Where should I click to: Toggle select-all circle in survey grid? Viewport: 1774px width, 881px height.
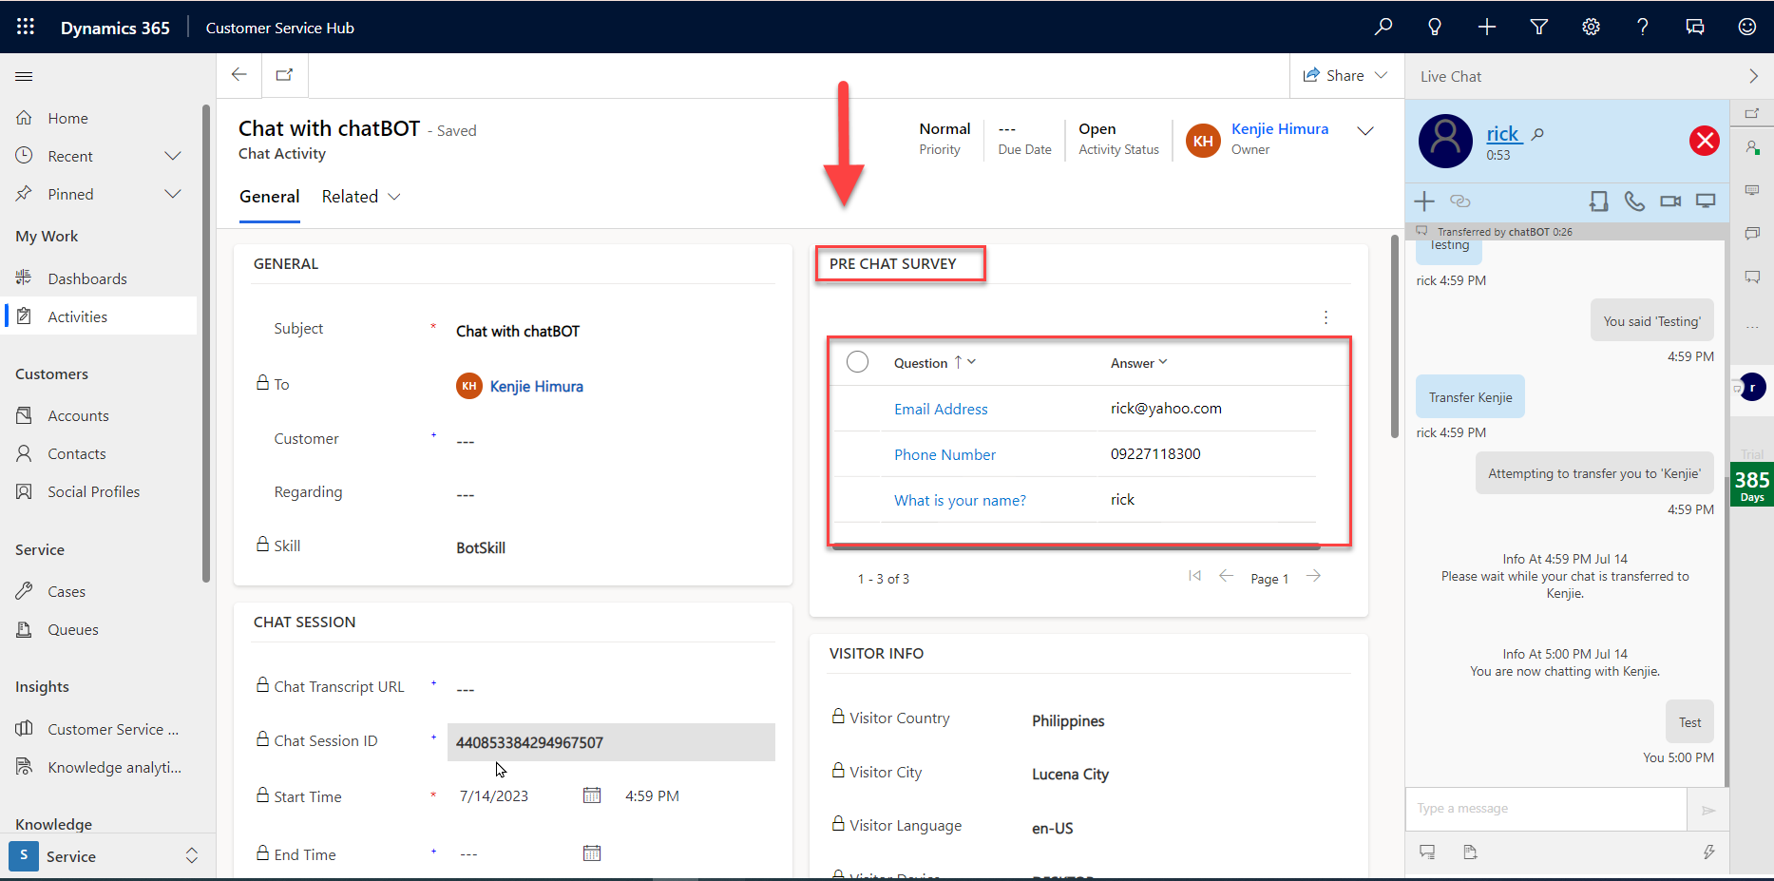[857, 362]
